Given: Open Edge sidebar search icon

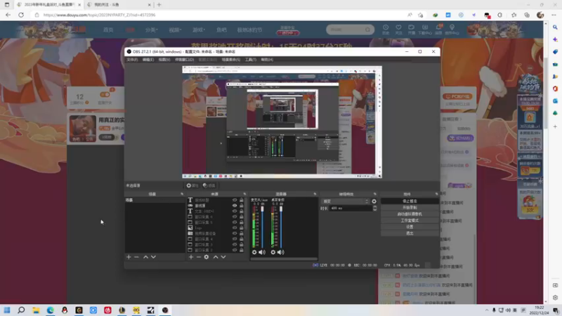Looking at the screenshot, I should tap(555, 27).
